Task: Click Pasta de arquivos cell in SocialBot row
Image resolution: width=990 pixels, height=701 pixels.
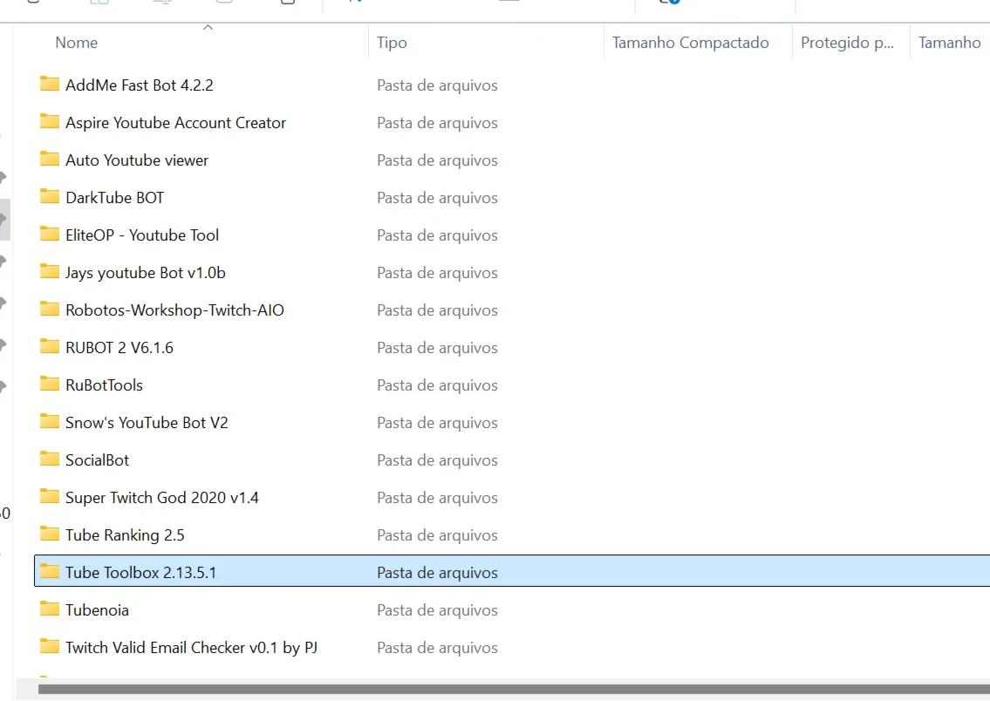Action: pos(437,460)
